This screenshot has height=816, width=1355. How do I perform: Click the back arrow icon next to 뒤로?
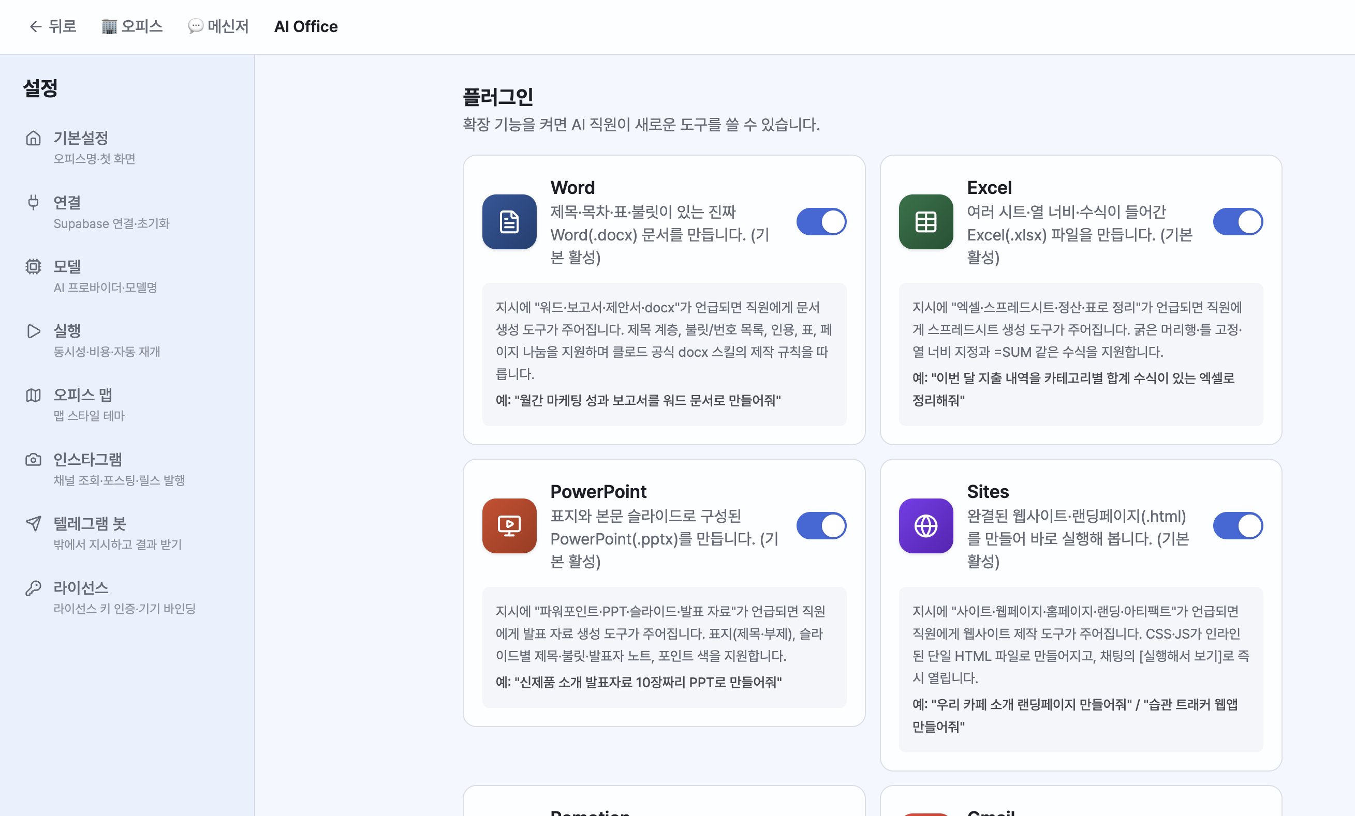tap(36, 26)
